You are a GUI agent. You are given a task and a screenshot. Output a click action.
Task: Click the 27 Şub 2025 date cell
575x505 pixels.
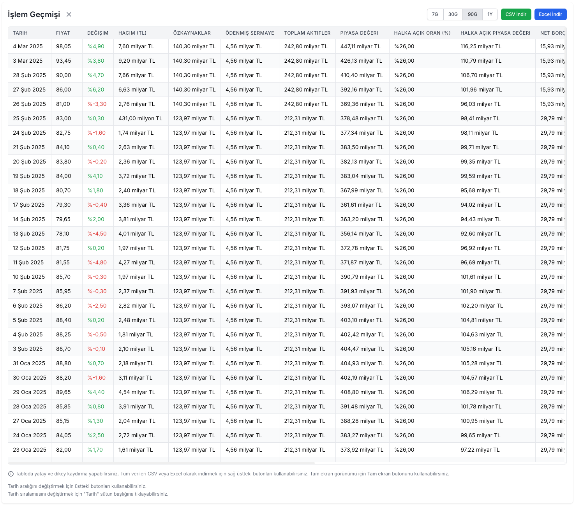pyautogui.click(x=29, y=90)
